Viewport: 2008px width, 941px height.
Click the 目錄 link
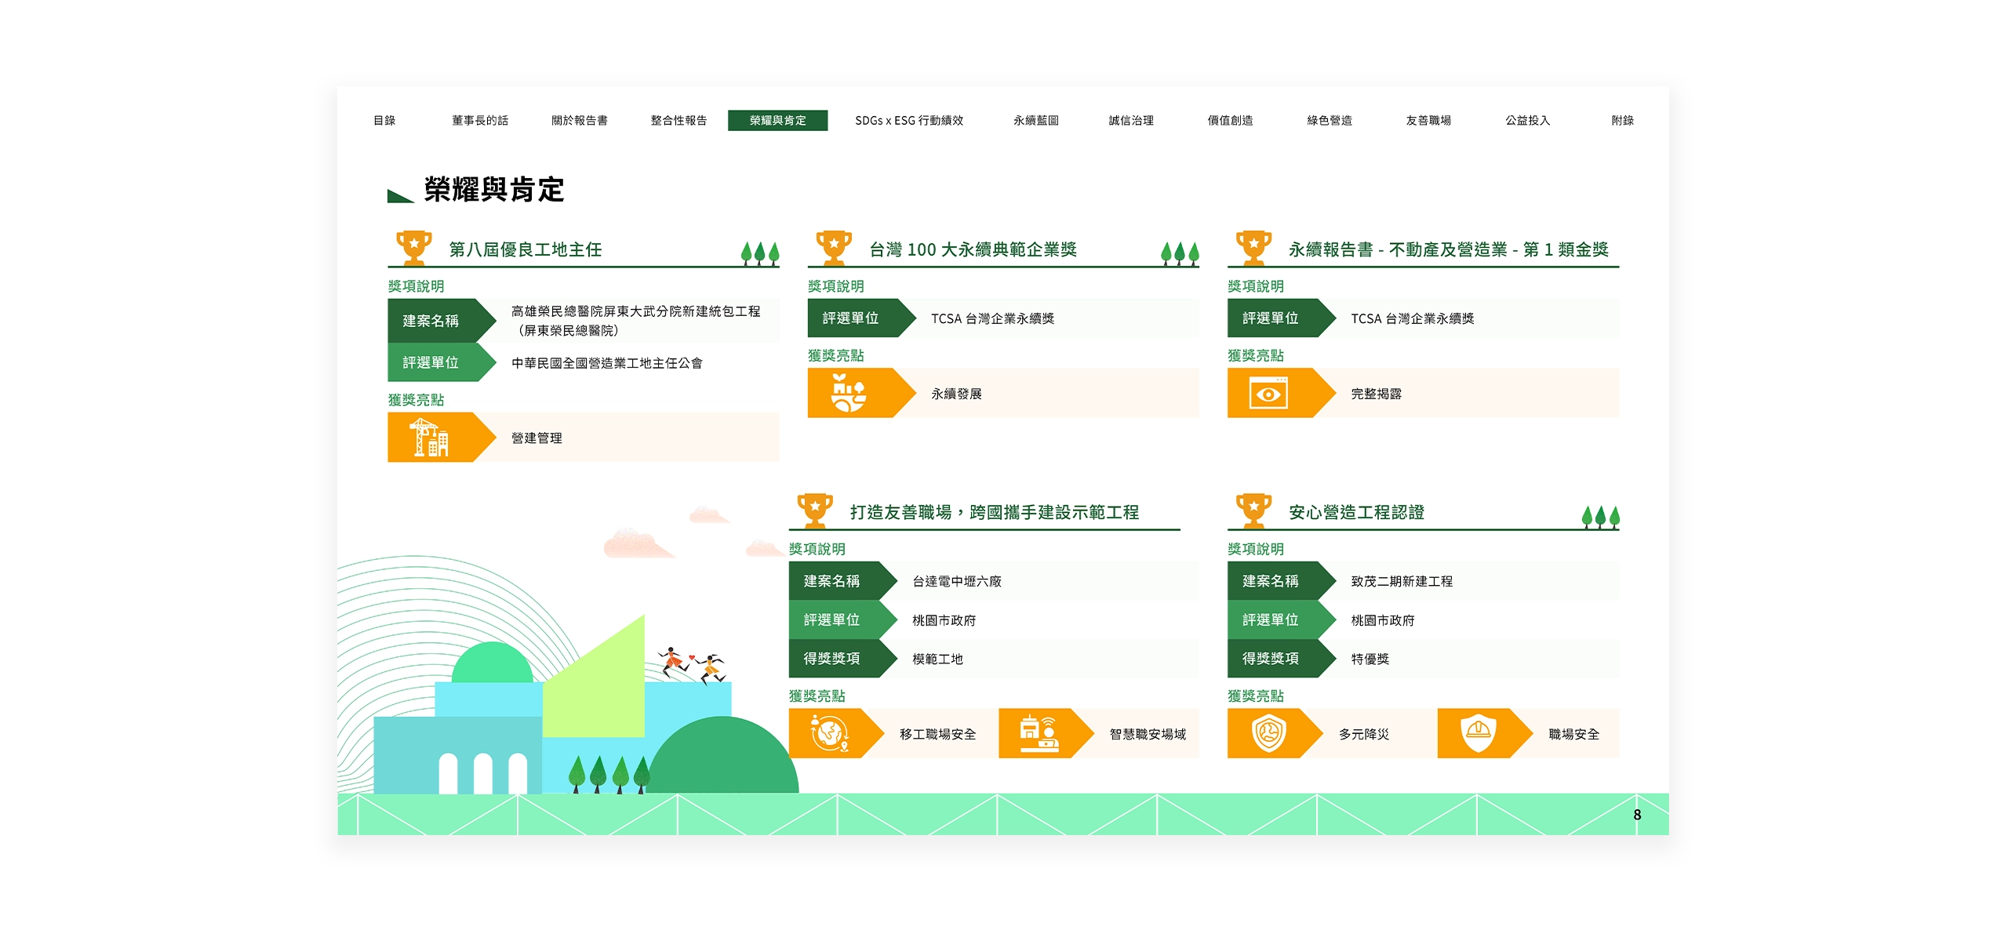click(385, 122)
